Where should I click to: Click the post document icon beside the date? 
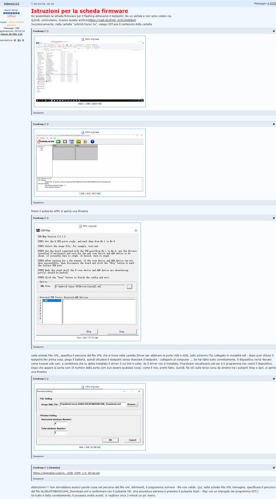(x=32, y=3)
